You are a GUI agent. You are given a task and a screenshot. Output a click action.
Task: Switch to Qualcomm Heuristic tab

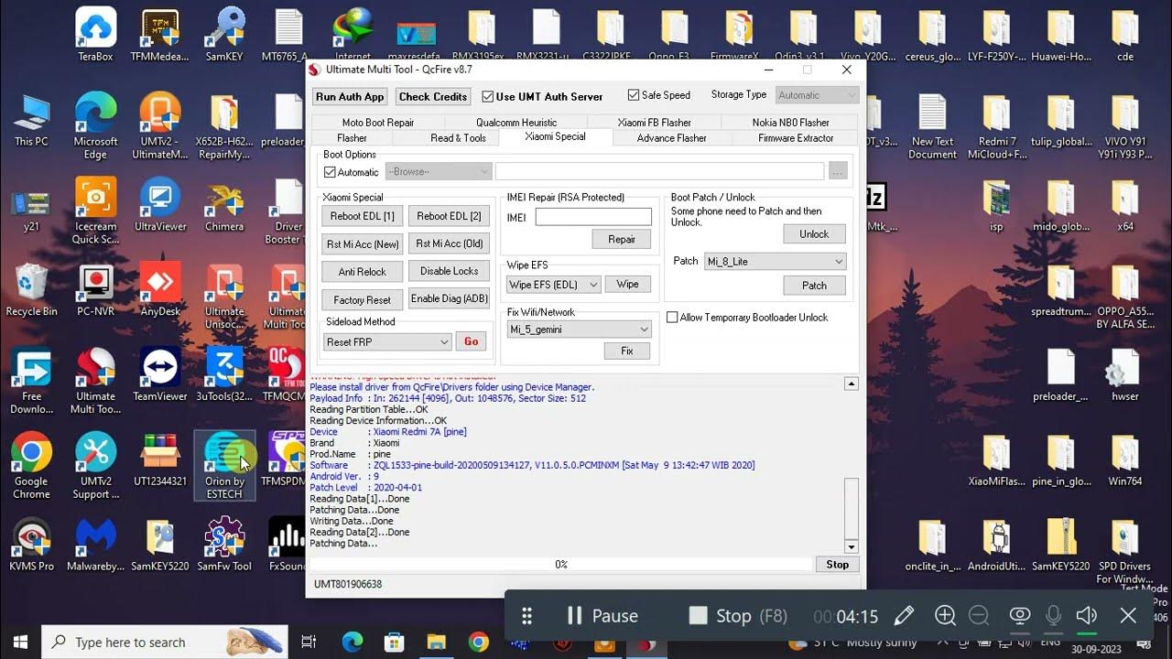[516, 123]
